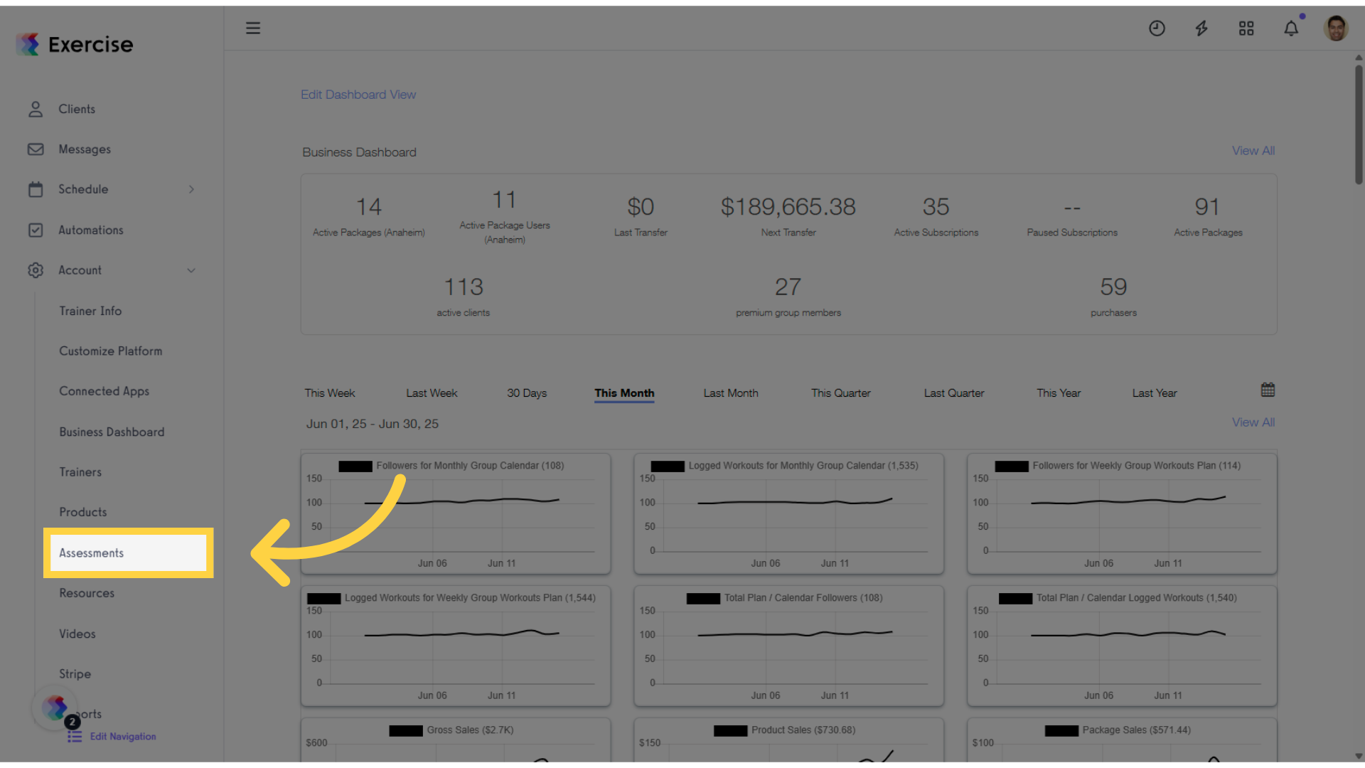
Task: Toggle Total Plan / Calendar Logged Workouts swatch
Action: 1016,599
